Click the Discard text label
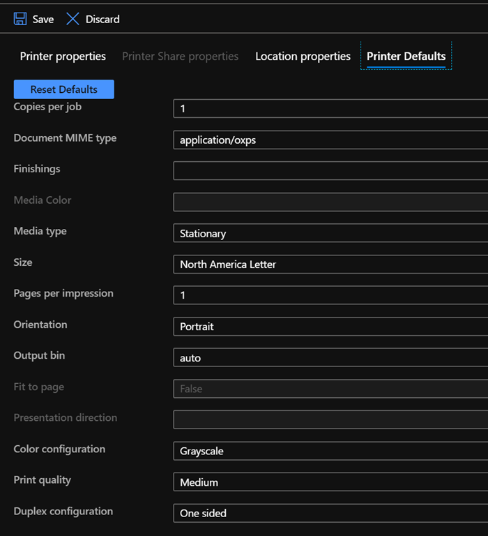This screenshot has width=488, height=536. [x=102, y=20]
